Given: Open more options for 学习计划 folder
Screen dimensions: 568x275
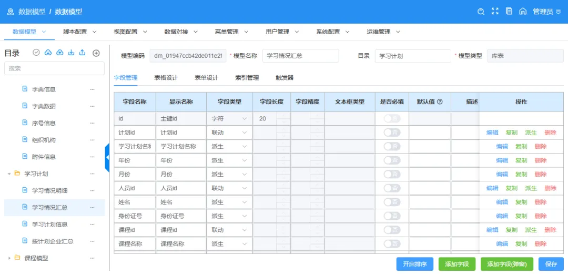Looking at the screenshot, I should tap(93, 174).
